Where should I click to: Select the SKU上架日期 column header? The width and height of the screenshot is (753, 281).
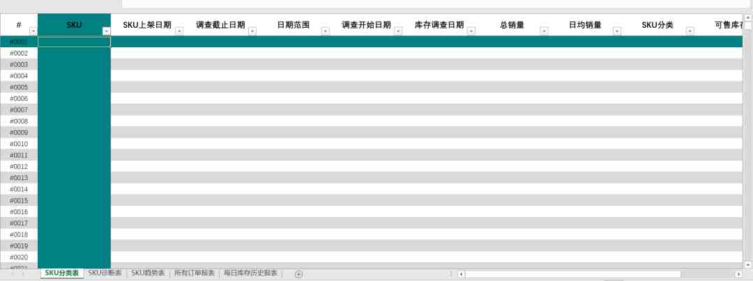coord(147,25)
